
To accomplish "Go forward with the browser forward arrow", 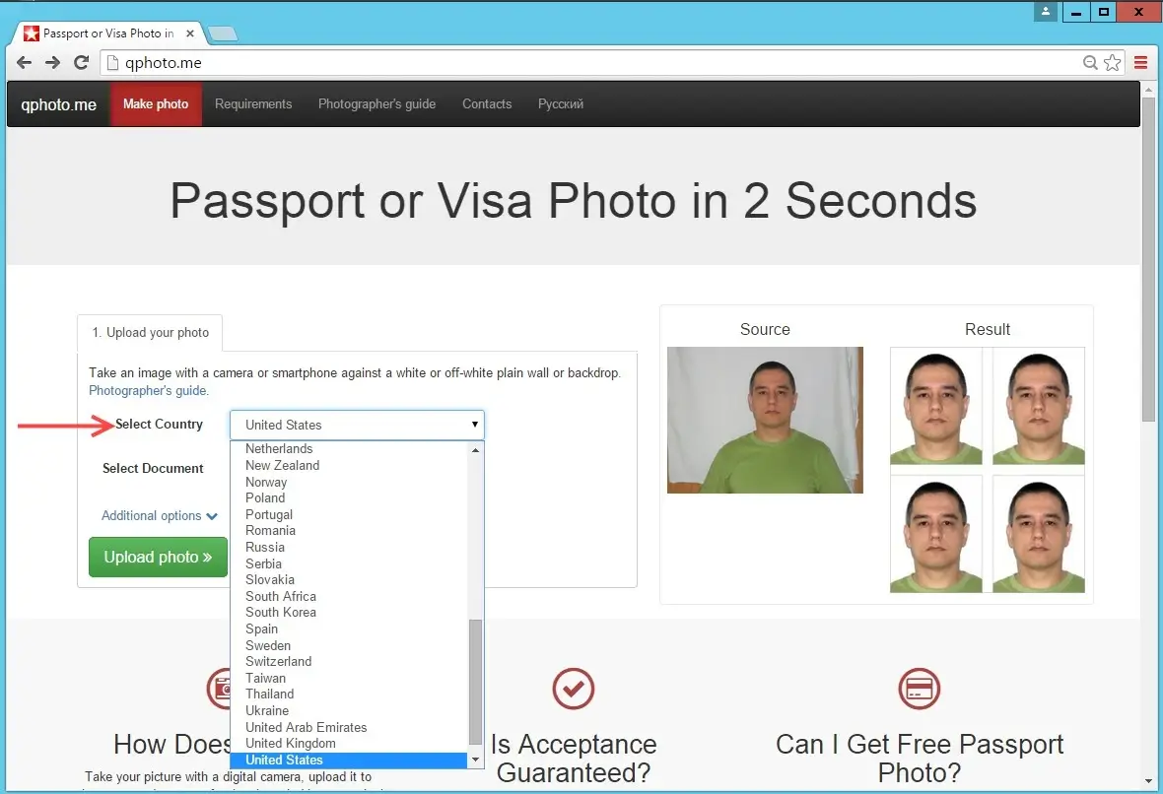I will tap(52, 63).
